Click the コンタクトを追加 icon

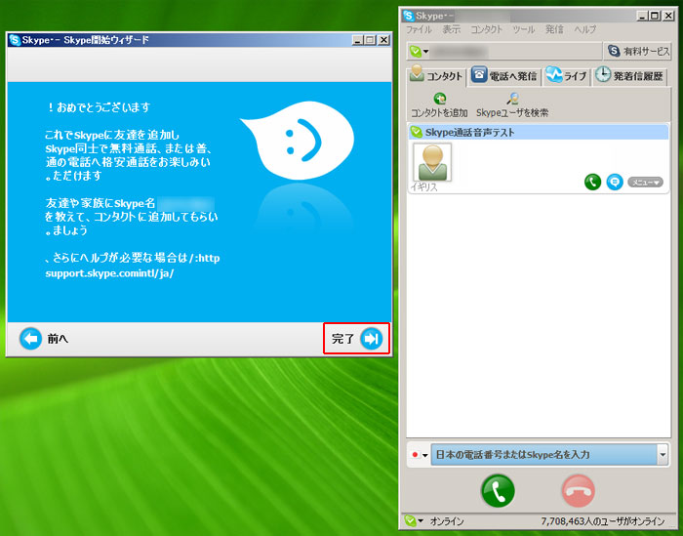pyautogui.click(x=439, y=99)
